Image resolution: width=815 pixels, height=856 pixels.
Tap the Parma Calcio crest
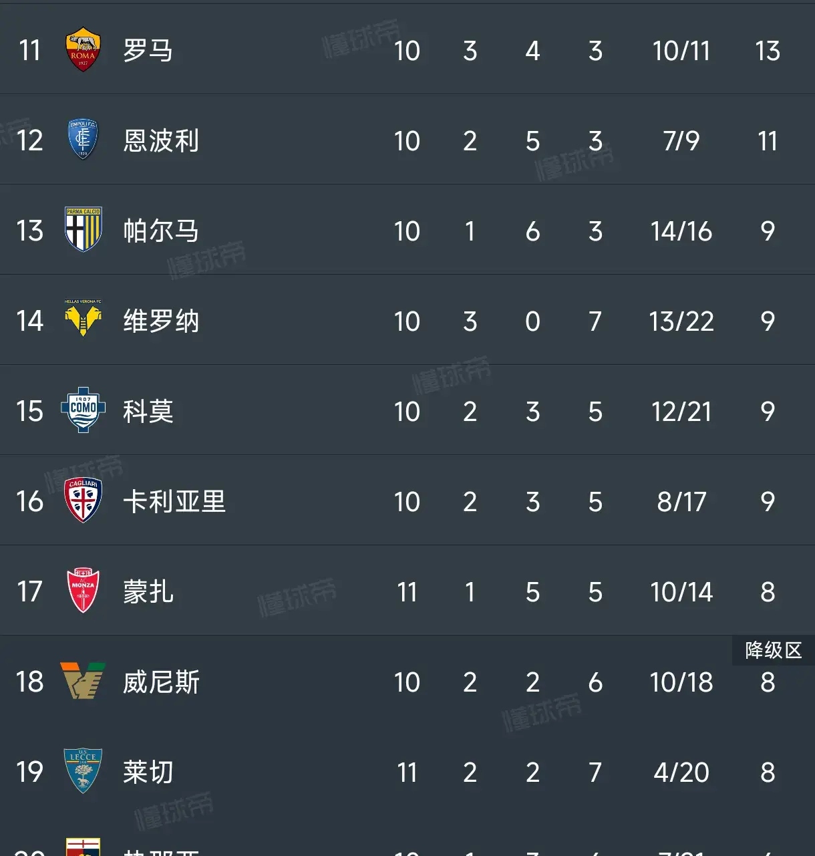(83, 229)
